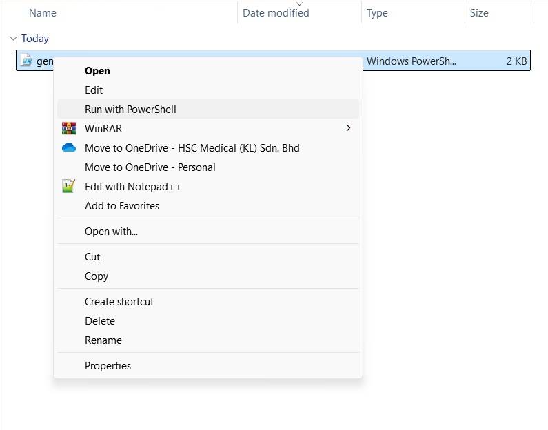The width and height of the screenshot is (548, 430).
Task: Choose Add to Favorites
Action: [121, 205]
